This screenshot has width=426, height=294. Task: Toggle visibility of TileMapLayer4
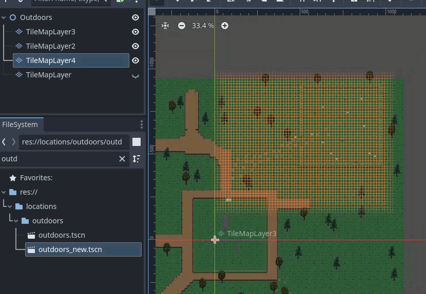click(135, 60)
